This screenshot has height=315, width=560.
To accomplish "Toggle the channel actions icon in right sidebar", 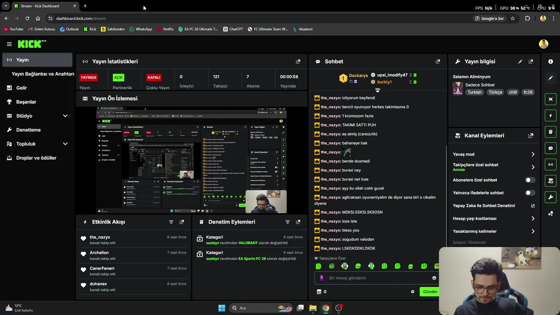I will coord(550,181).
